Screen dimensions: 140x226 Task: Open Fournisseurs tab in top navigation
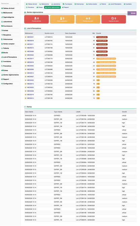[67, 4]
